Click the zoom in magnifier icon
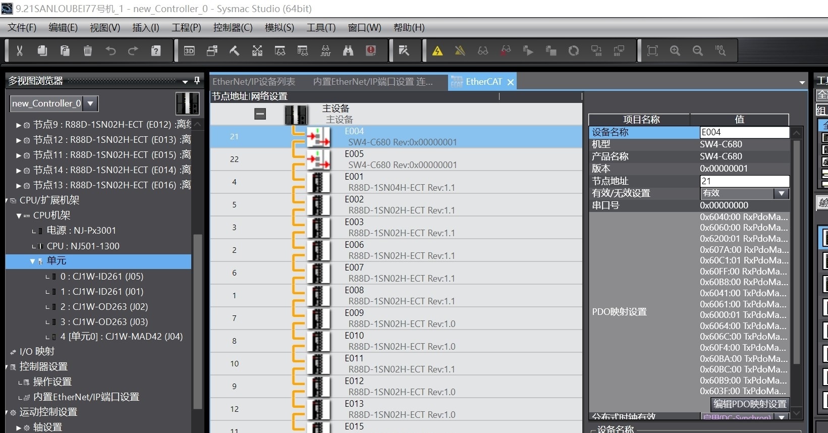Viewport: 828px width, 433px height. [675, 50]
